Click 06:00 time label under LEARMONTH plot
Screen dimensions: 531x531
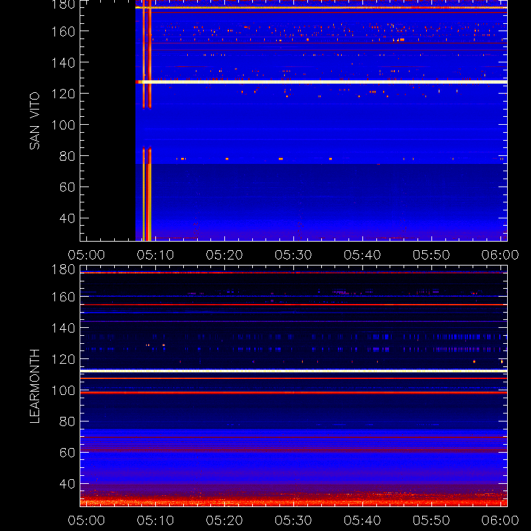coord(500,520)
